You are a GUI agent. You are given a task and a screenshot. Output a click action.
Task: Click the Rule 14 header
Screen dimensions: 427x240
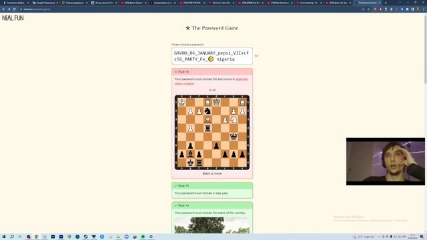coord(212,205)
